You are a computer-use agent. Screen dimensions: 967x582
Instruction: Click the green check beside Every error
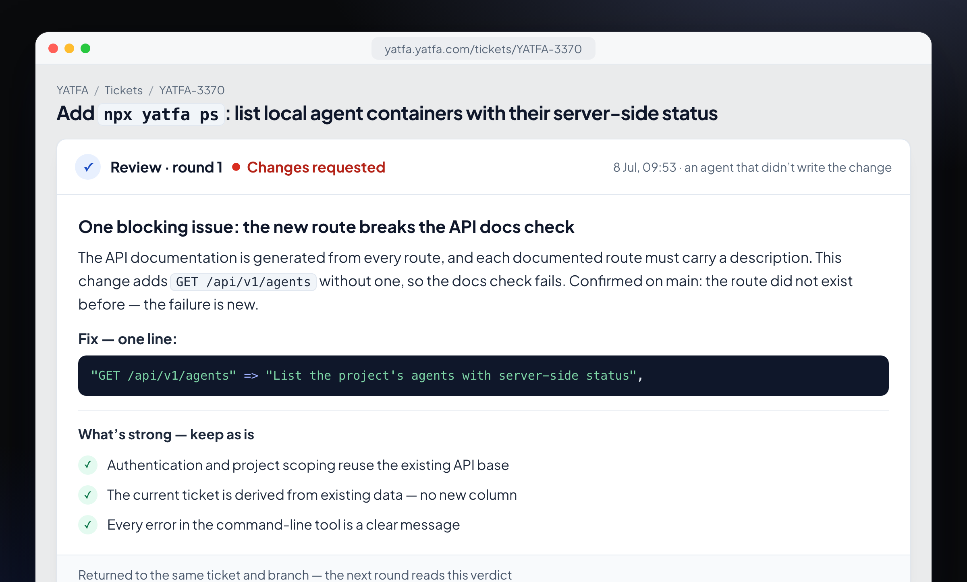point(88,525)
